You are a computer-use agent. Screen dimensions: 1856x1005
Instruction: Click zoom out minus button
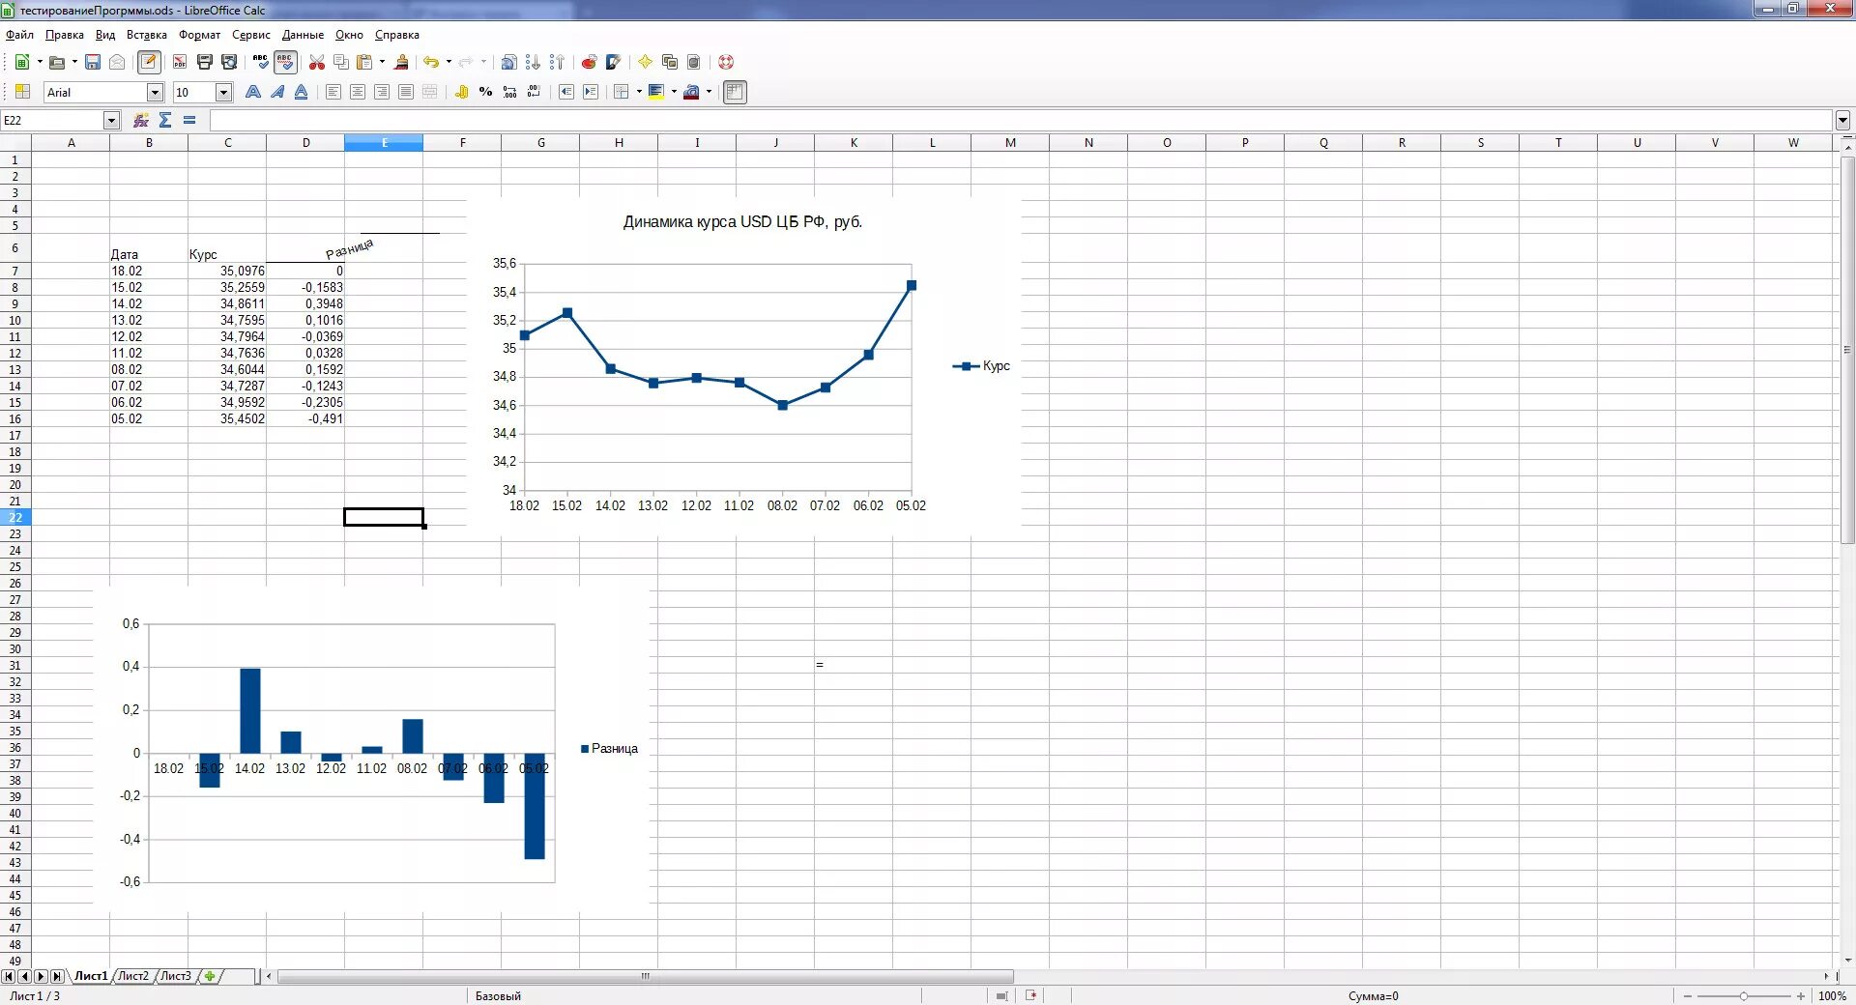[x=1688, y=995]
